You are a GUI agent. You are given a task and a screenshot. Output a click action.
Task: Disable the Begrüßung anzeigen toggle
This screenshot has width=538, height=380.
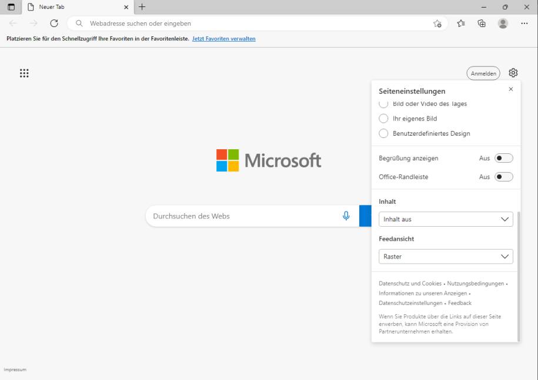click(x=504, y=157)
